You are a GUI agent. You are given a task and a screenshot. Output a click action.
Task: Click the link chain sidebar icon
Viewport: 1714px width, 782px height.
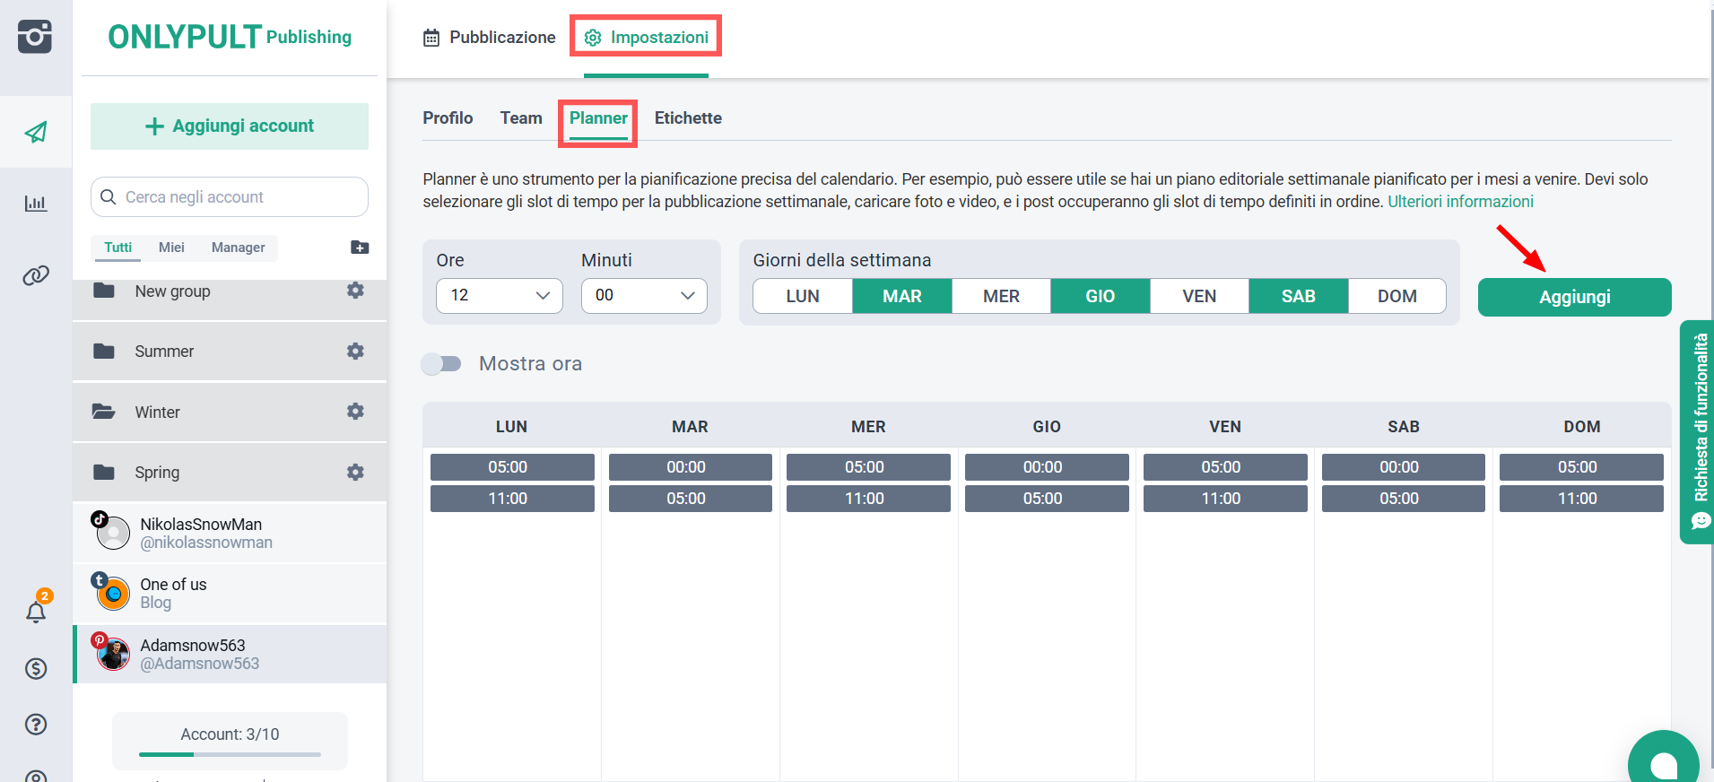[x=36, y=275]
